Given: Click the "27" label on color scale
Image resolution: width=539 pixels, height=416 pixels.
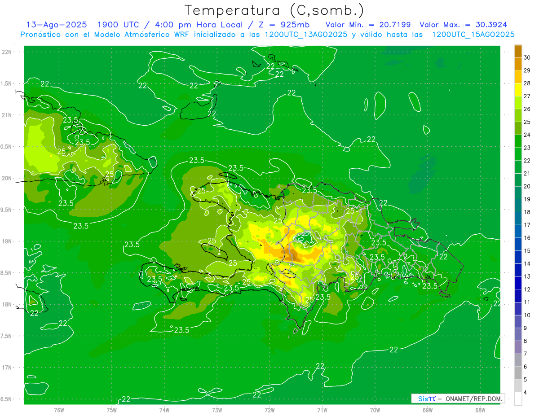Looking at the screenshot, I should click(527, 96).
